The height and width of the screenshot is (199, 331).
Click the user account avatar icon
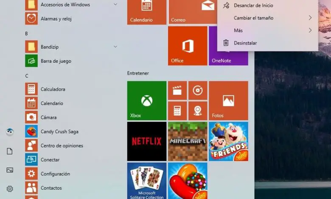tap(10, 132)
